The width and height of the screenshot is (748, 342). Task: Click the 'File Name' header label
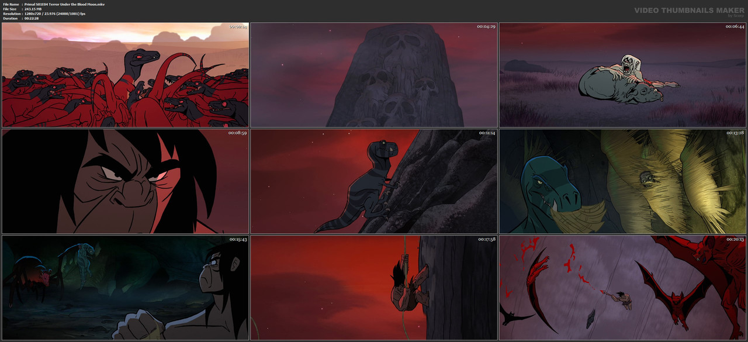11,4
